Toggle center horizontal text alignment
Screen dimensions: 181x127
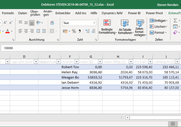click(26, 31)
